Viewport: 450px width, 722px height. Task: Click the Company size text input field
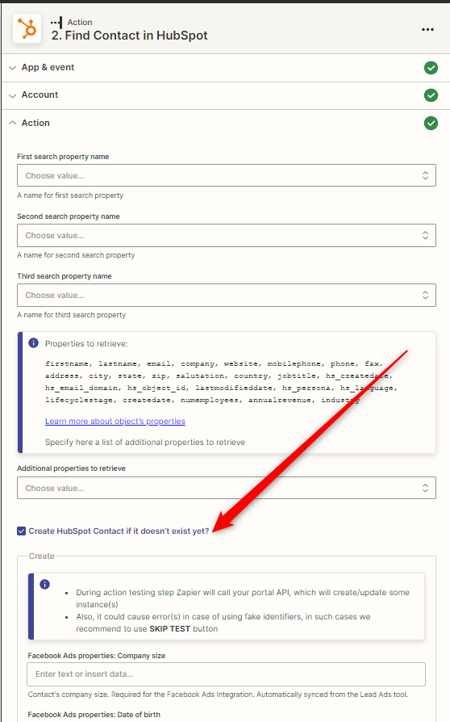point(226,674)
